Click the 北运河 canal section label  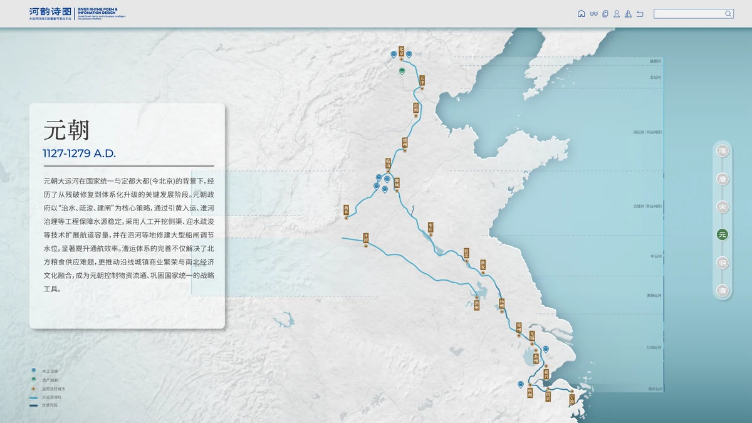coord(655,77)
